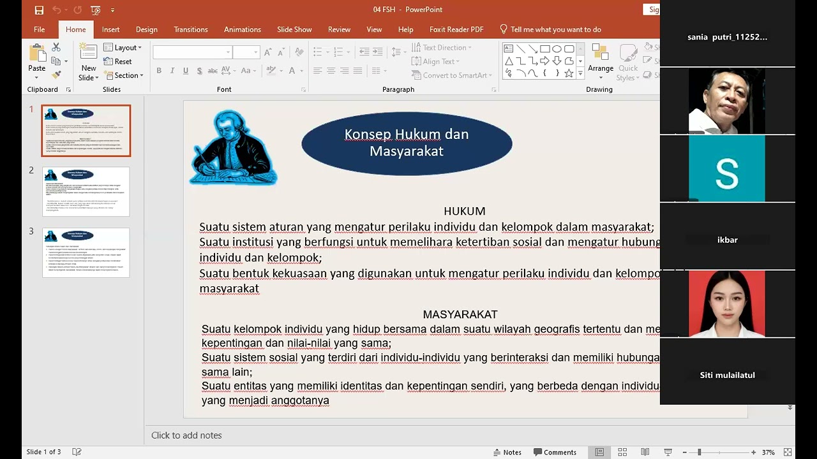
Task: Switch to Slide Sorter view icon
Action: point(622,452)
